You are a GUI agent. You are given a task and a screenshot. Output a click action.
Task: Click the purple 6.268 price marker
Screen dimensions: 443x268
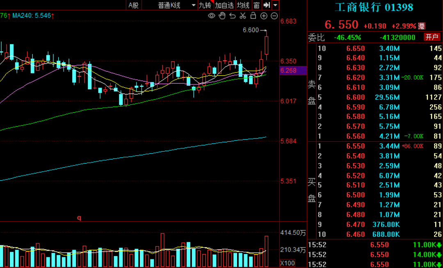coord(289,70)
